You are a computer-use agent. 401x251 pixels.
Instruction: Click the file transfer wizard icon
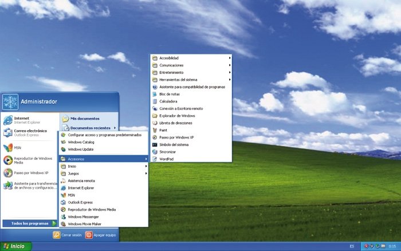point(8,185)
